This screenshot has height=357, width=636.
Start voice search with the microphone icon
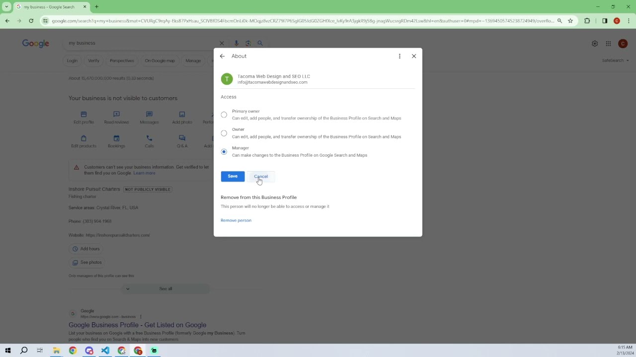click(x=237, y=43)
